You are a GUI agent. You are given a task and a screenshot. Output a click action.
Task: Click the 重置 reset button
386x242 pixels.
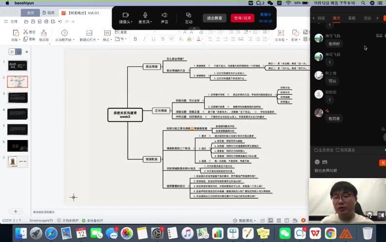(121, 32)
